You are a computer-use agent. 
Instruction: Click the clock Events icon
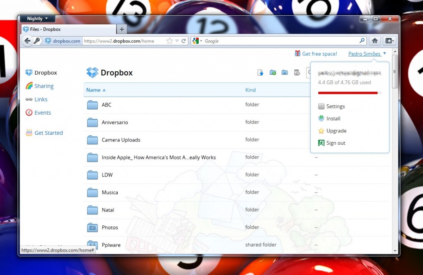coord(29,112)
